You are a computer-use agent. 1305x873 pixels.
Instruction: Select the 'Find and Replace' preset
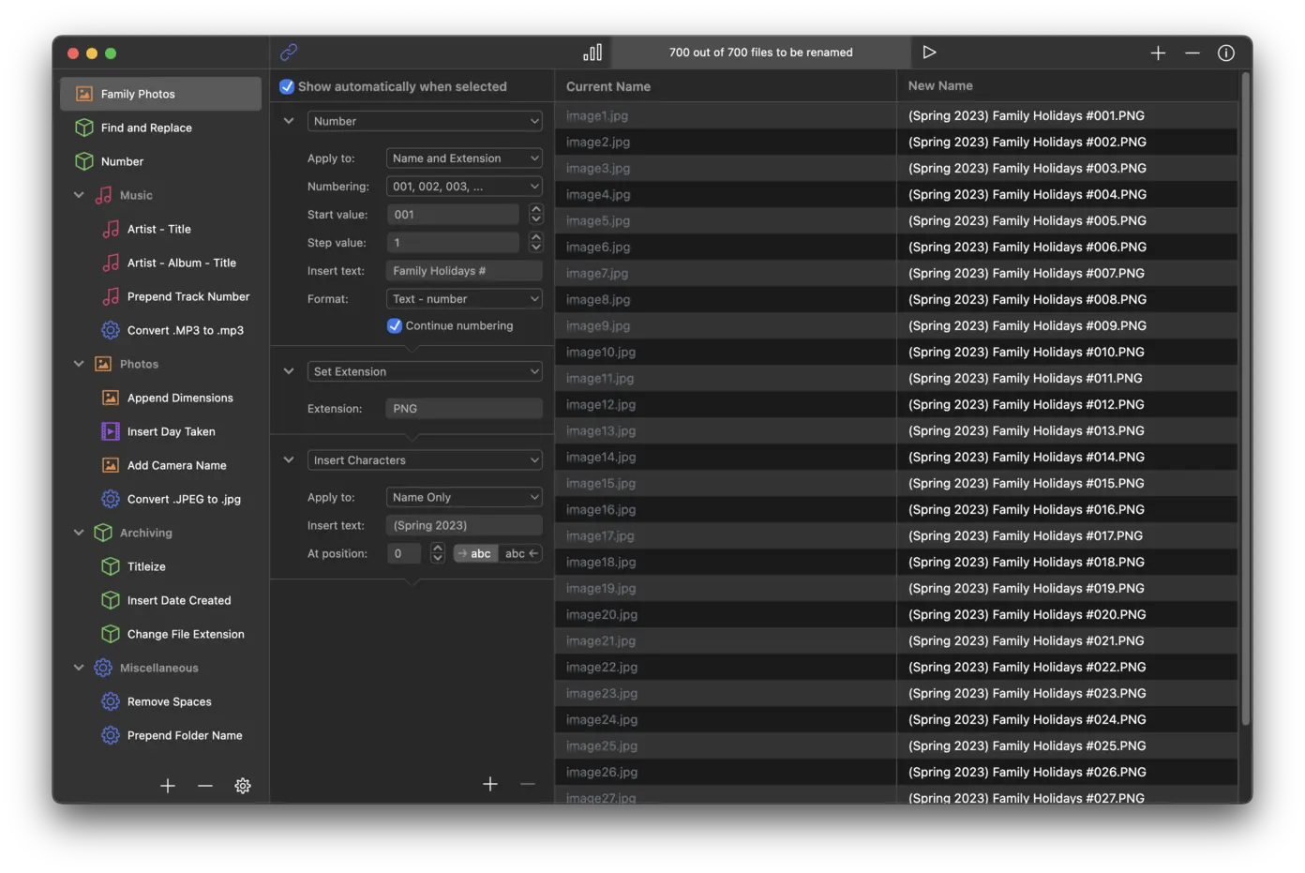[x=145, y=128]
